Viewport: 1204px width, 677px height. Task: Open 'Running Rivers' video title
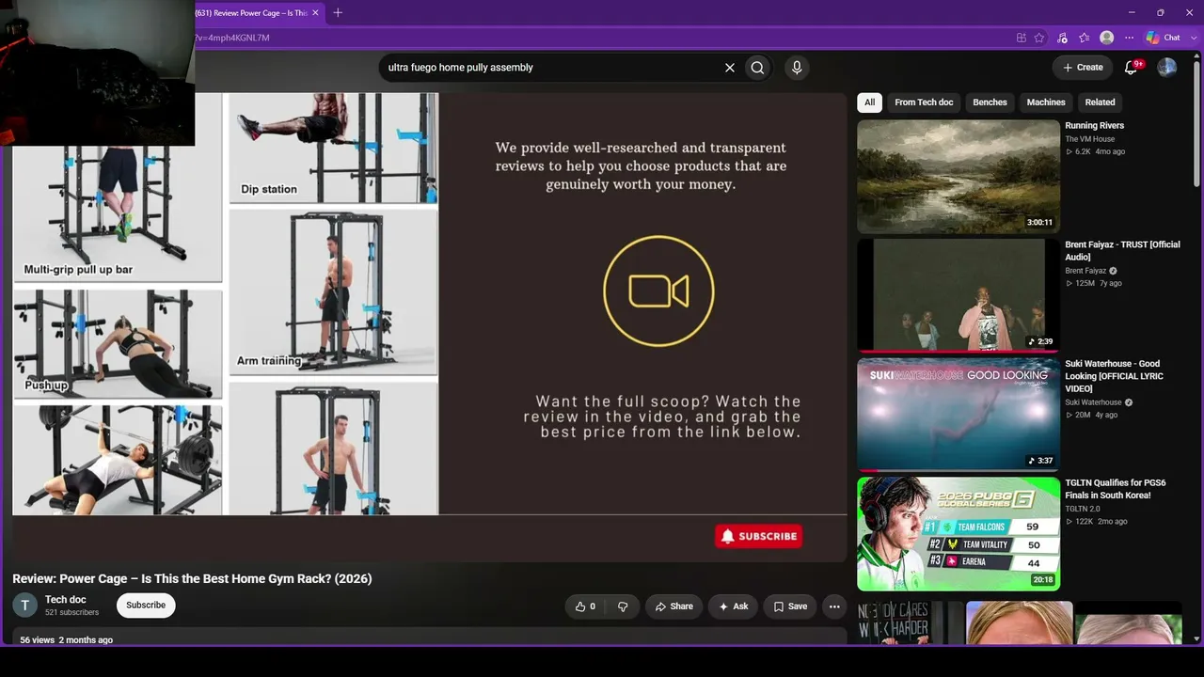click(1094, 126)
